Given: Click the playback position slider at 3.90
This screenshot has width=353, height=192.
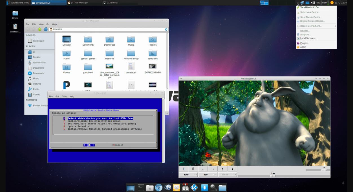Looking at the screenshot, I should click(272, 176).
